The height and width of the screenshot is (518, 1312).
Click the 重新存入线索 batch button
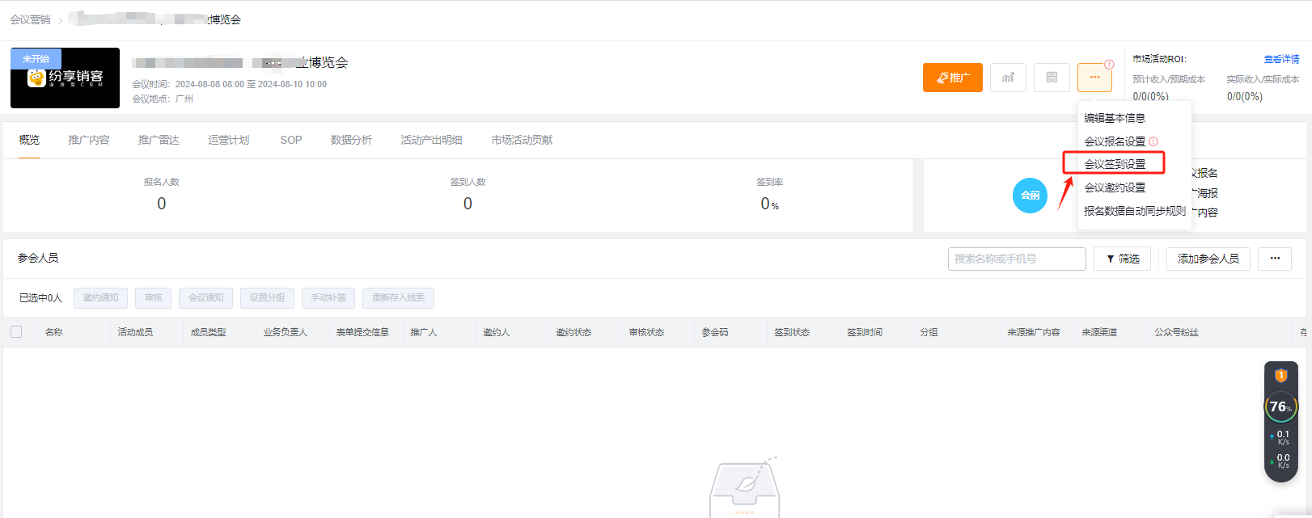pos(398,298)
